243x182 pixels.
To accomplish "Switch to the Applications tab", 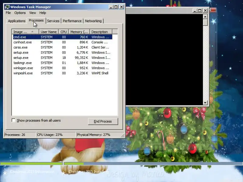I will pos(17,21).
